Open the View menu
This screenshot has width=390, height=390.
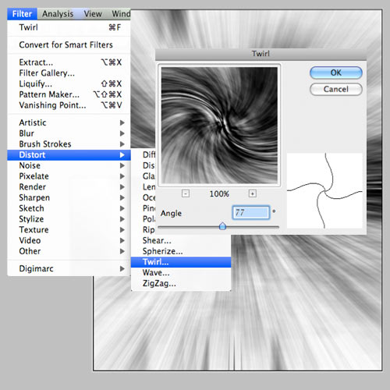click(x=93, y=14)
